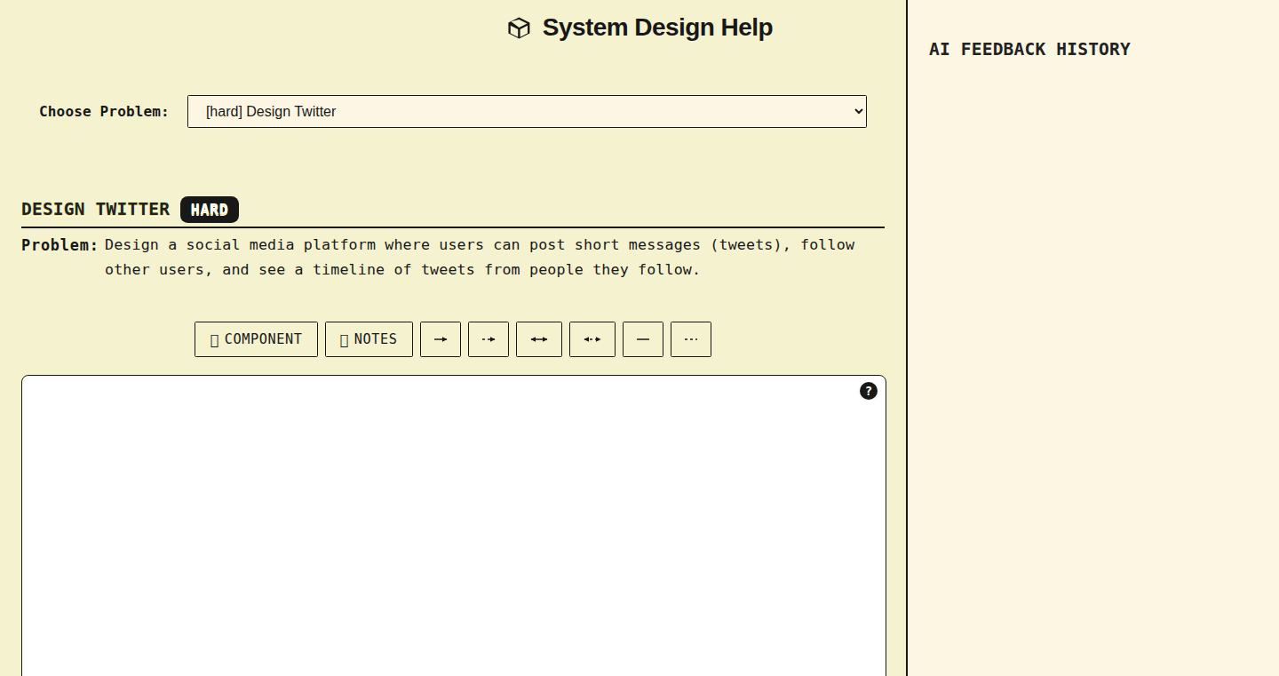This screenshot has width=1279, height=676.
Task: Click the cube logo beside System Design Help
Action: point(519,28)
